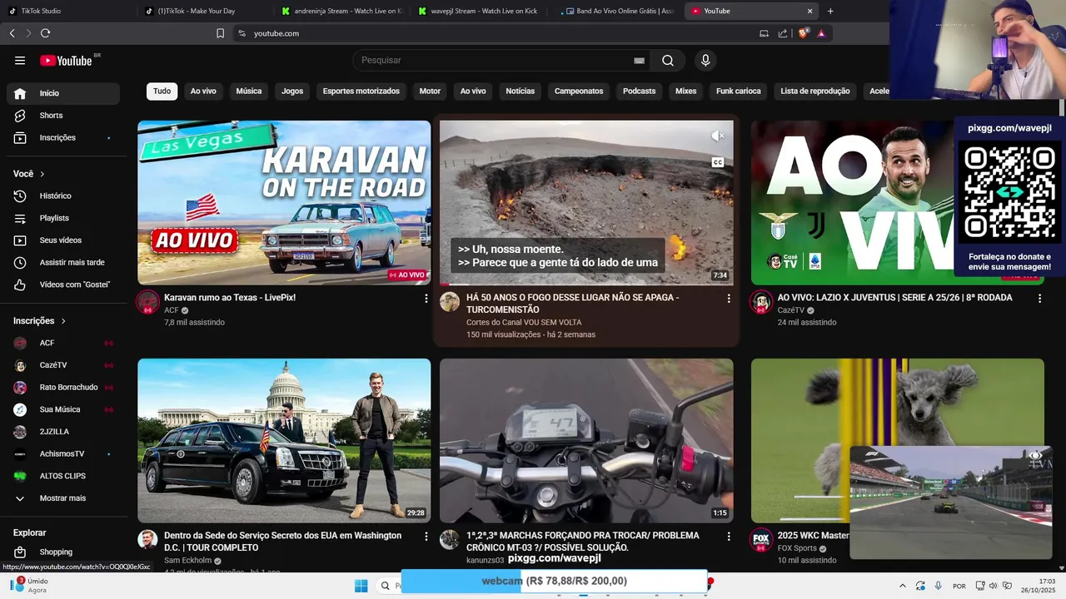This screenshot has height=599, width=1066.
Task: Bookmark this page icon in address bar
Action: pyautogui.click(x=220, y=33)
